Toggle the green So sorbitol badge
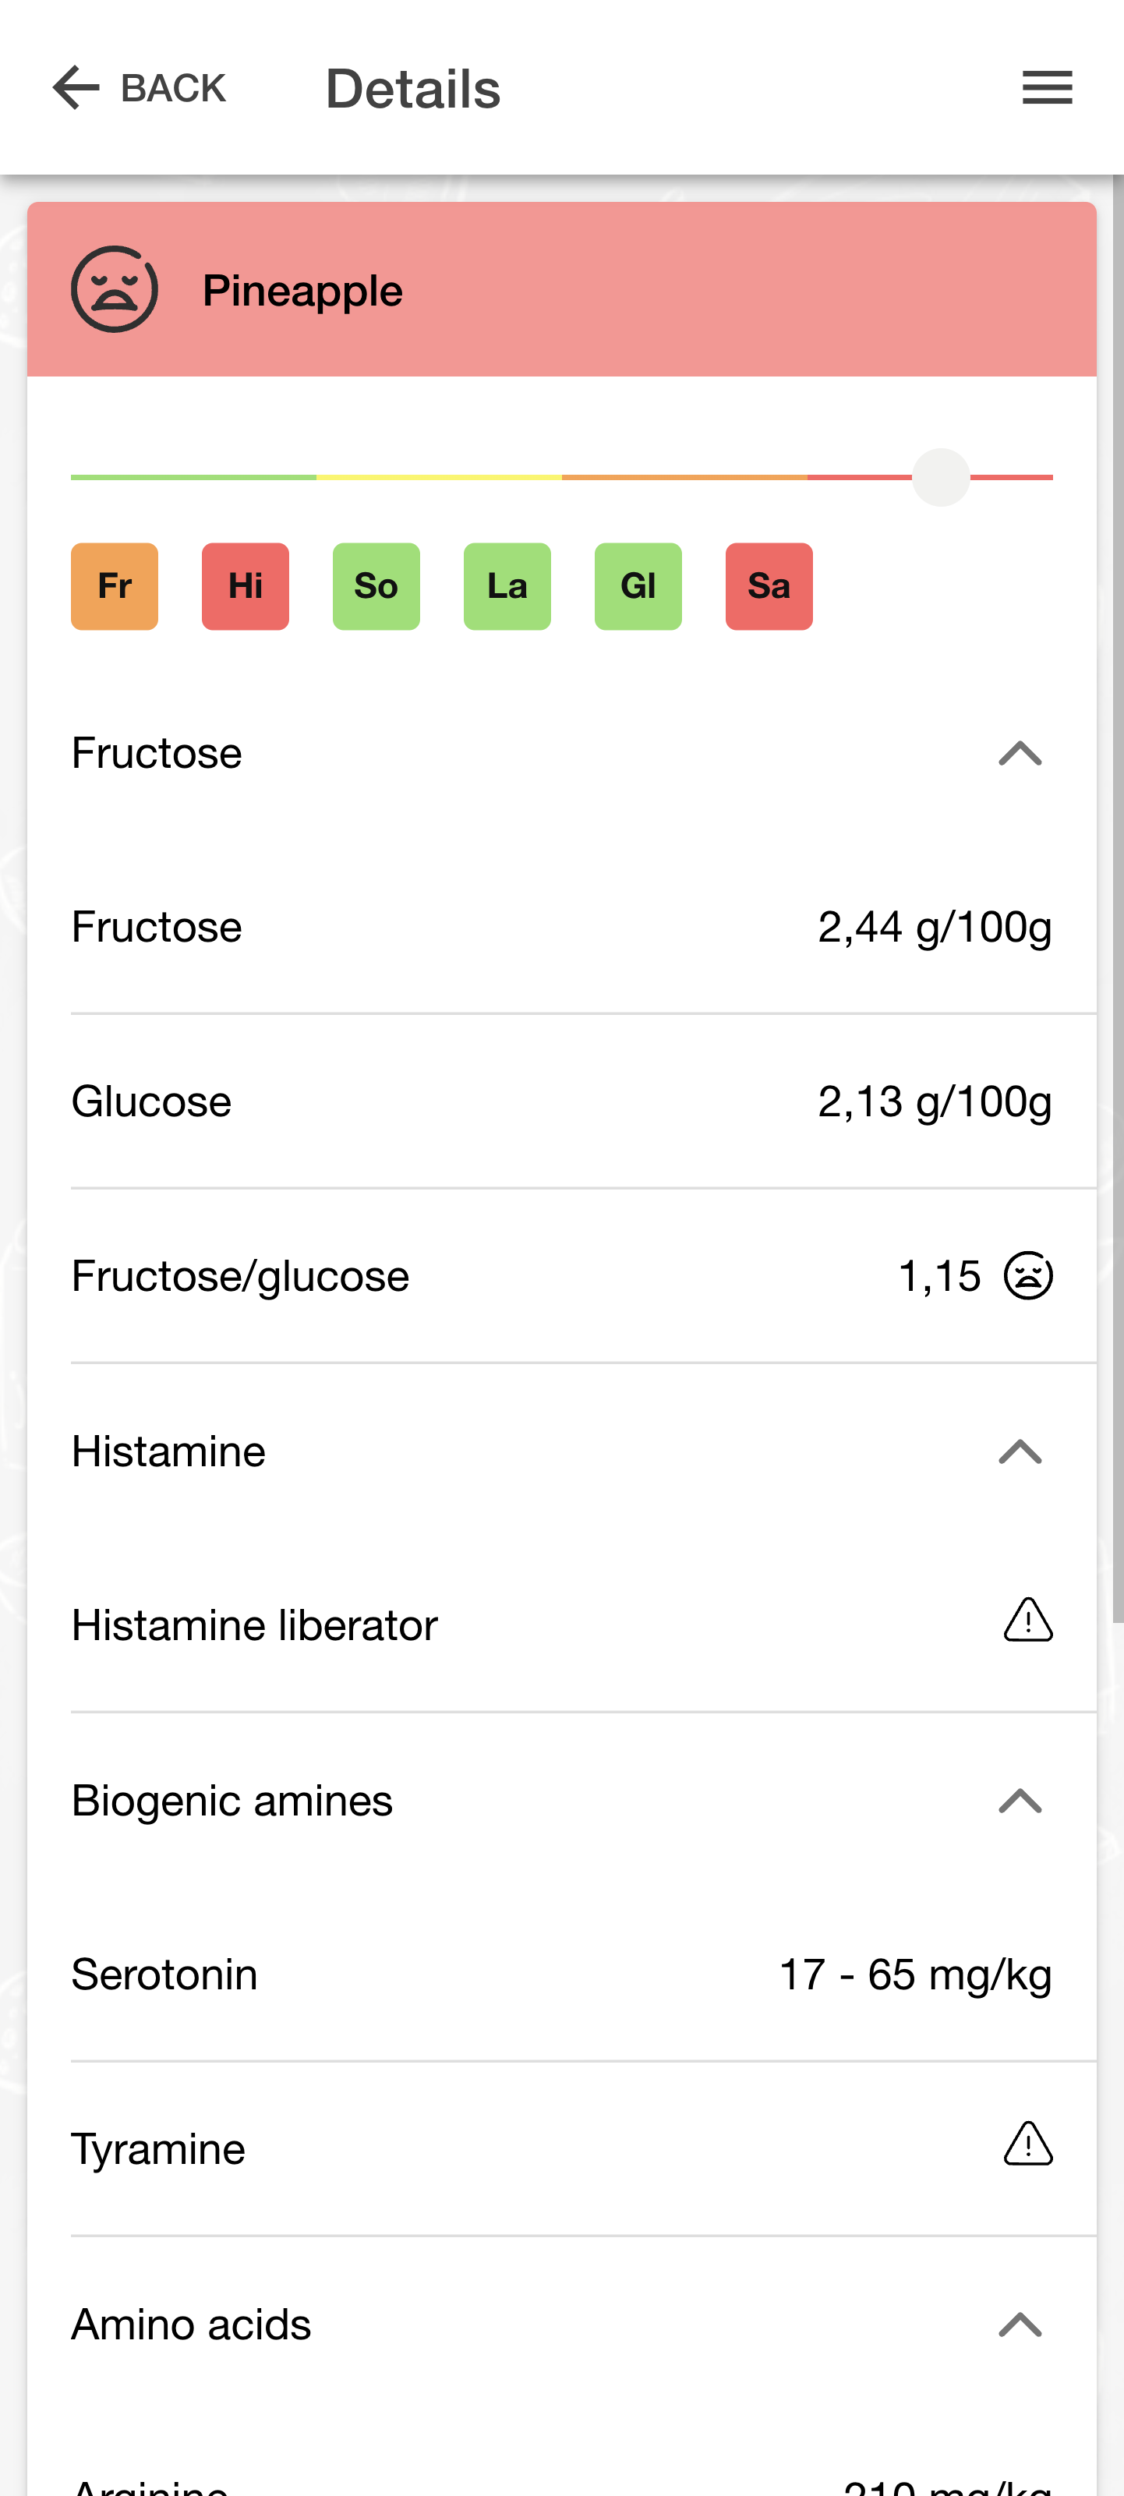This screenshot has width=1124, height=2496. point(376,586)
